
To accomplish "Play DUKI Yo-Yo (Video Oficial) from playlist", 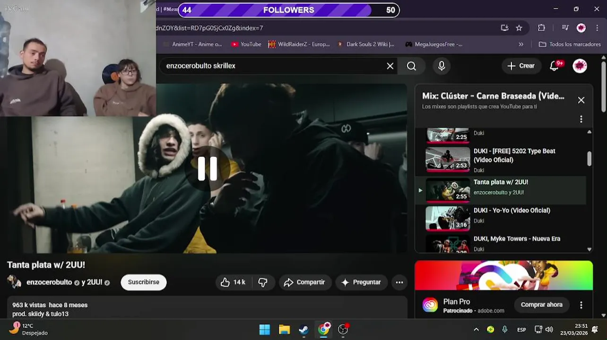I will pyautogui.click(x=501, y=218).
